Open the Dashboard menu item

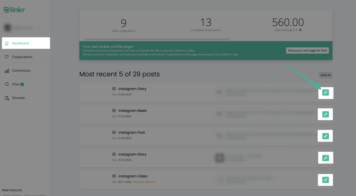(26, 43)
